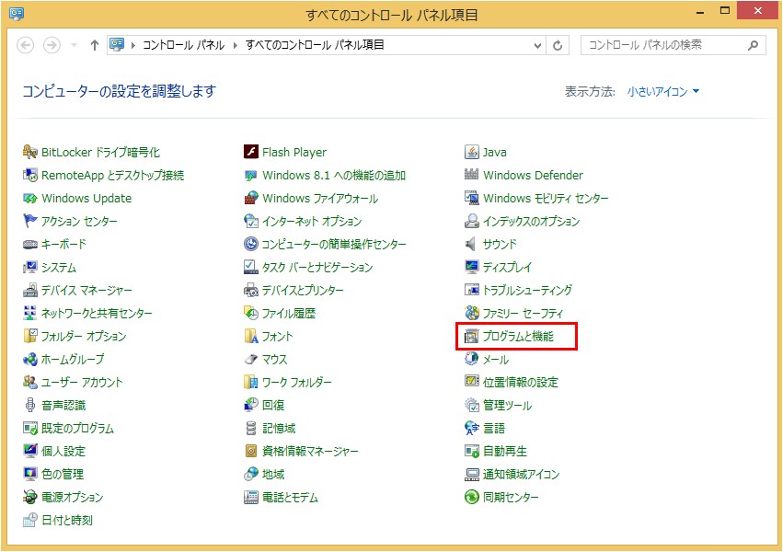This screenshot has height=552, width=783.
Task: Click the 音声認識 microphone icon
Action: (30, 405)
